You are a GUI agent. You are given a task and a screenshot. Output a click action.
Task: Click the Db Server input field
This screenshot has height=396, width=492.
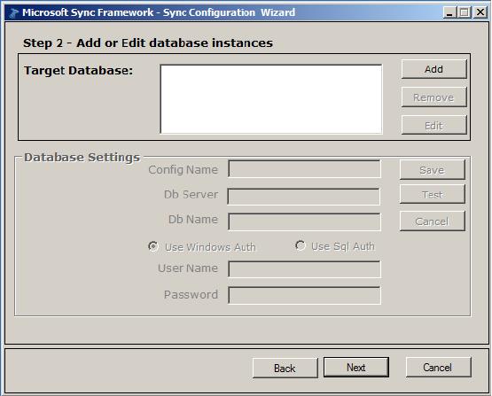pyautogui.click(x=304, y=197)
